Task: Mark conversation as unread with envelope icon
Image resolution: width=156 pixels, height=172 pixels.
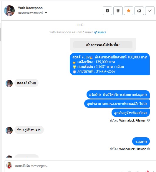Action: point(139,11)
